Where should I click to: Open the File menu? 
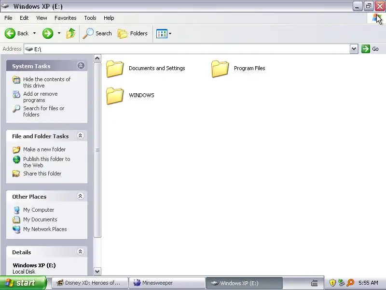pyautogui.click(x=8, y=18)
